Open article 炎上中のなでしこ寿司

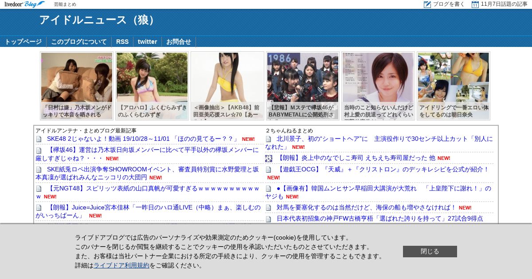pos(356,158)
